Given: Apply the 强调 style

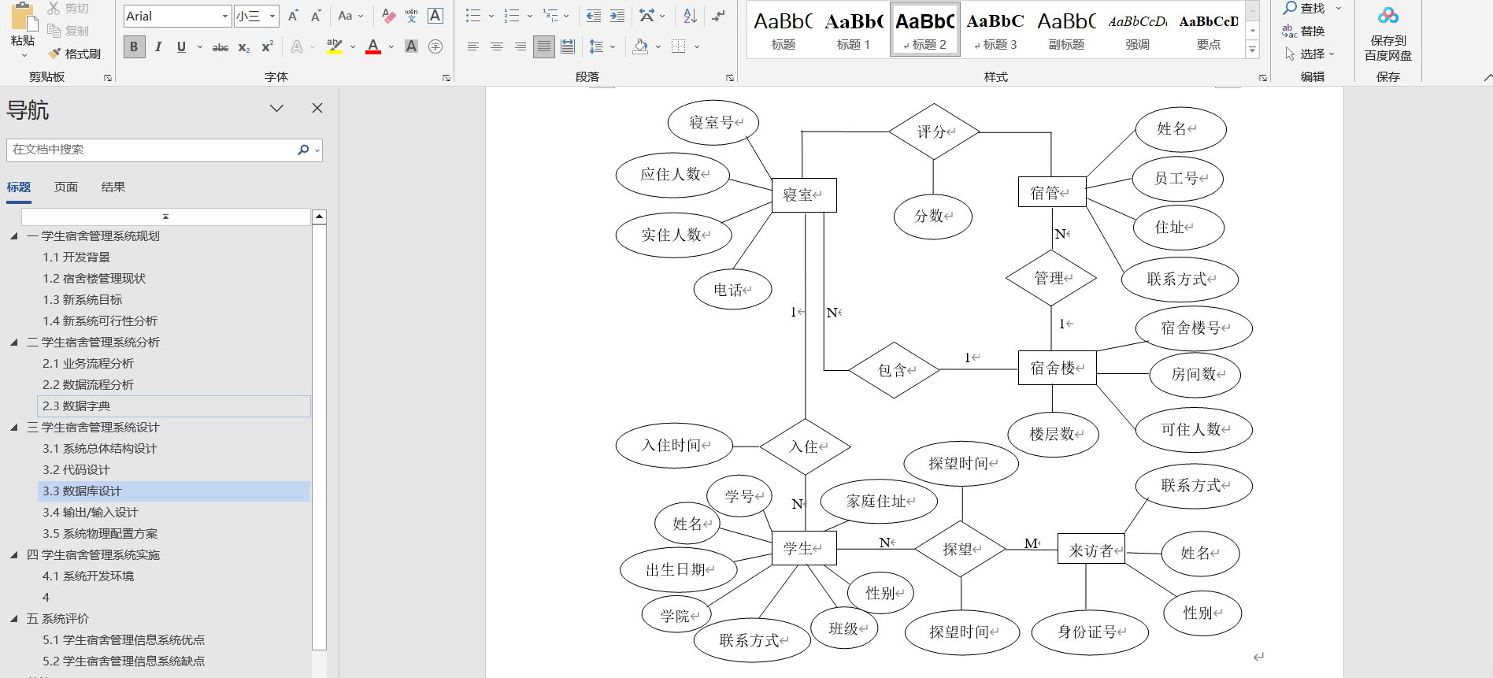Looking at the screenshot, I should click(1137, 29).
